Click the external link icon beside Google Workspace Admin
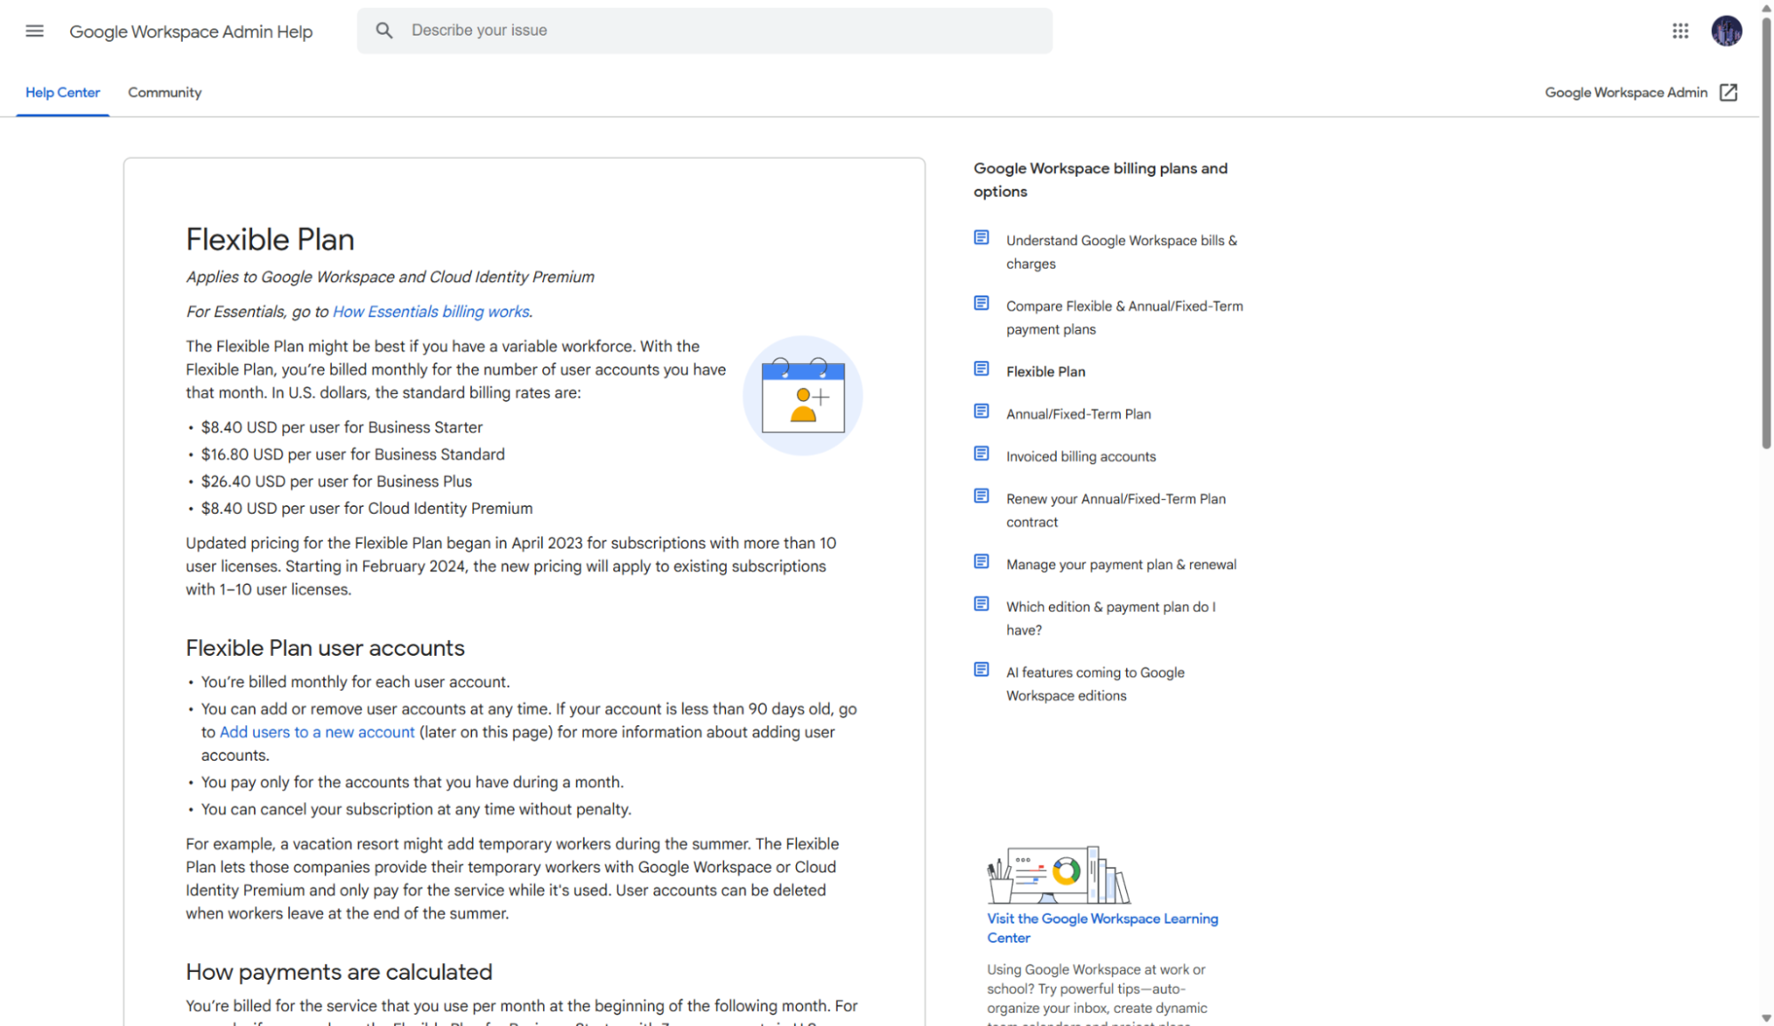The height and width of the screenshot is (1026, 1774). [1728, 92]
